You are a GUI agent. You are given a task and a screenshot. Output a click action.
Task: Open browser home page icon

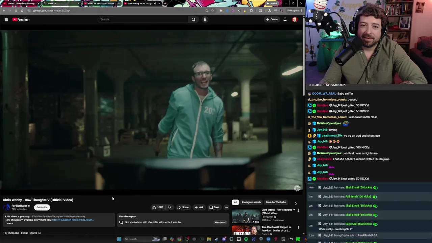pyautogui.click(x=22, y=10)
